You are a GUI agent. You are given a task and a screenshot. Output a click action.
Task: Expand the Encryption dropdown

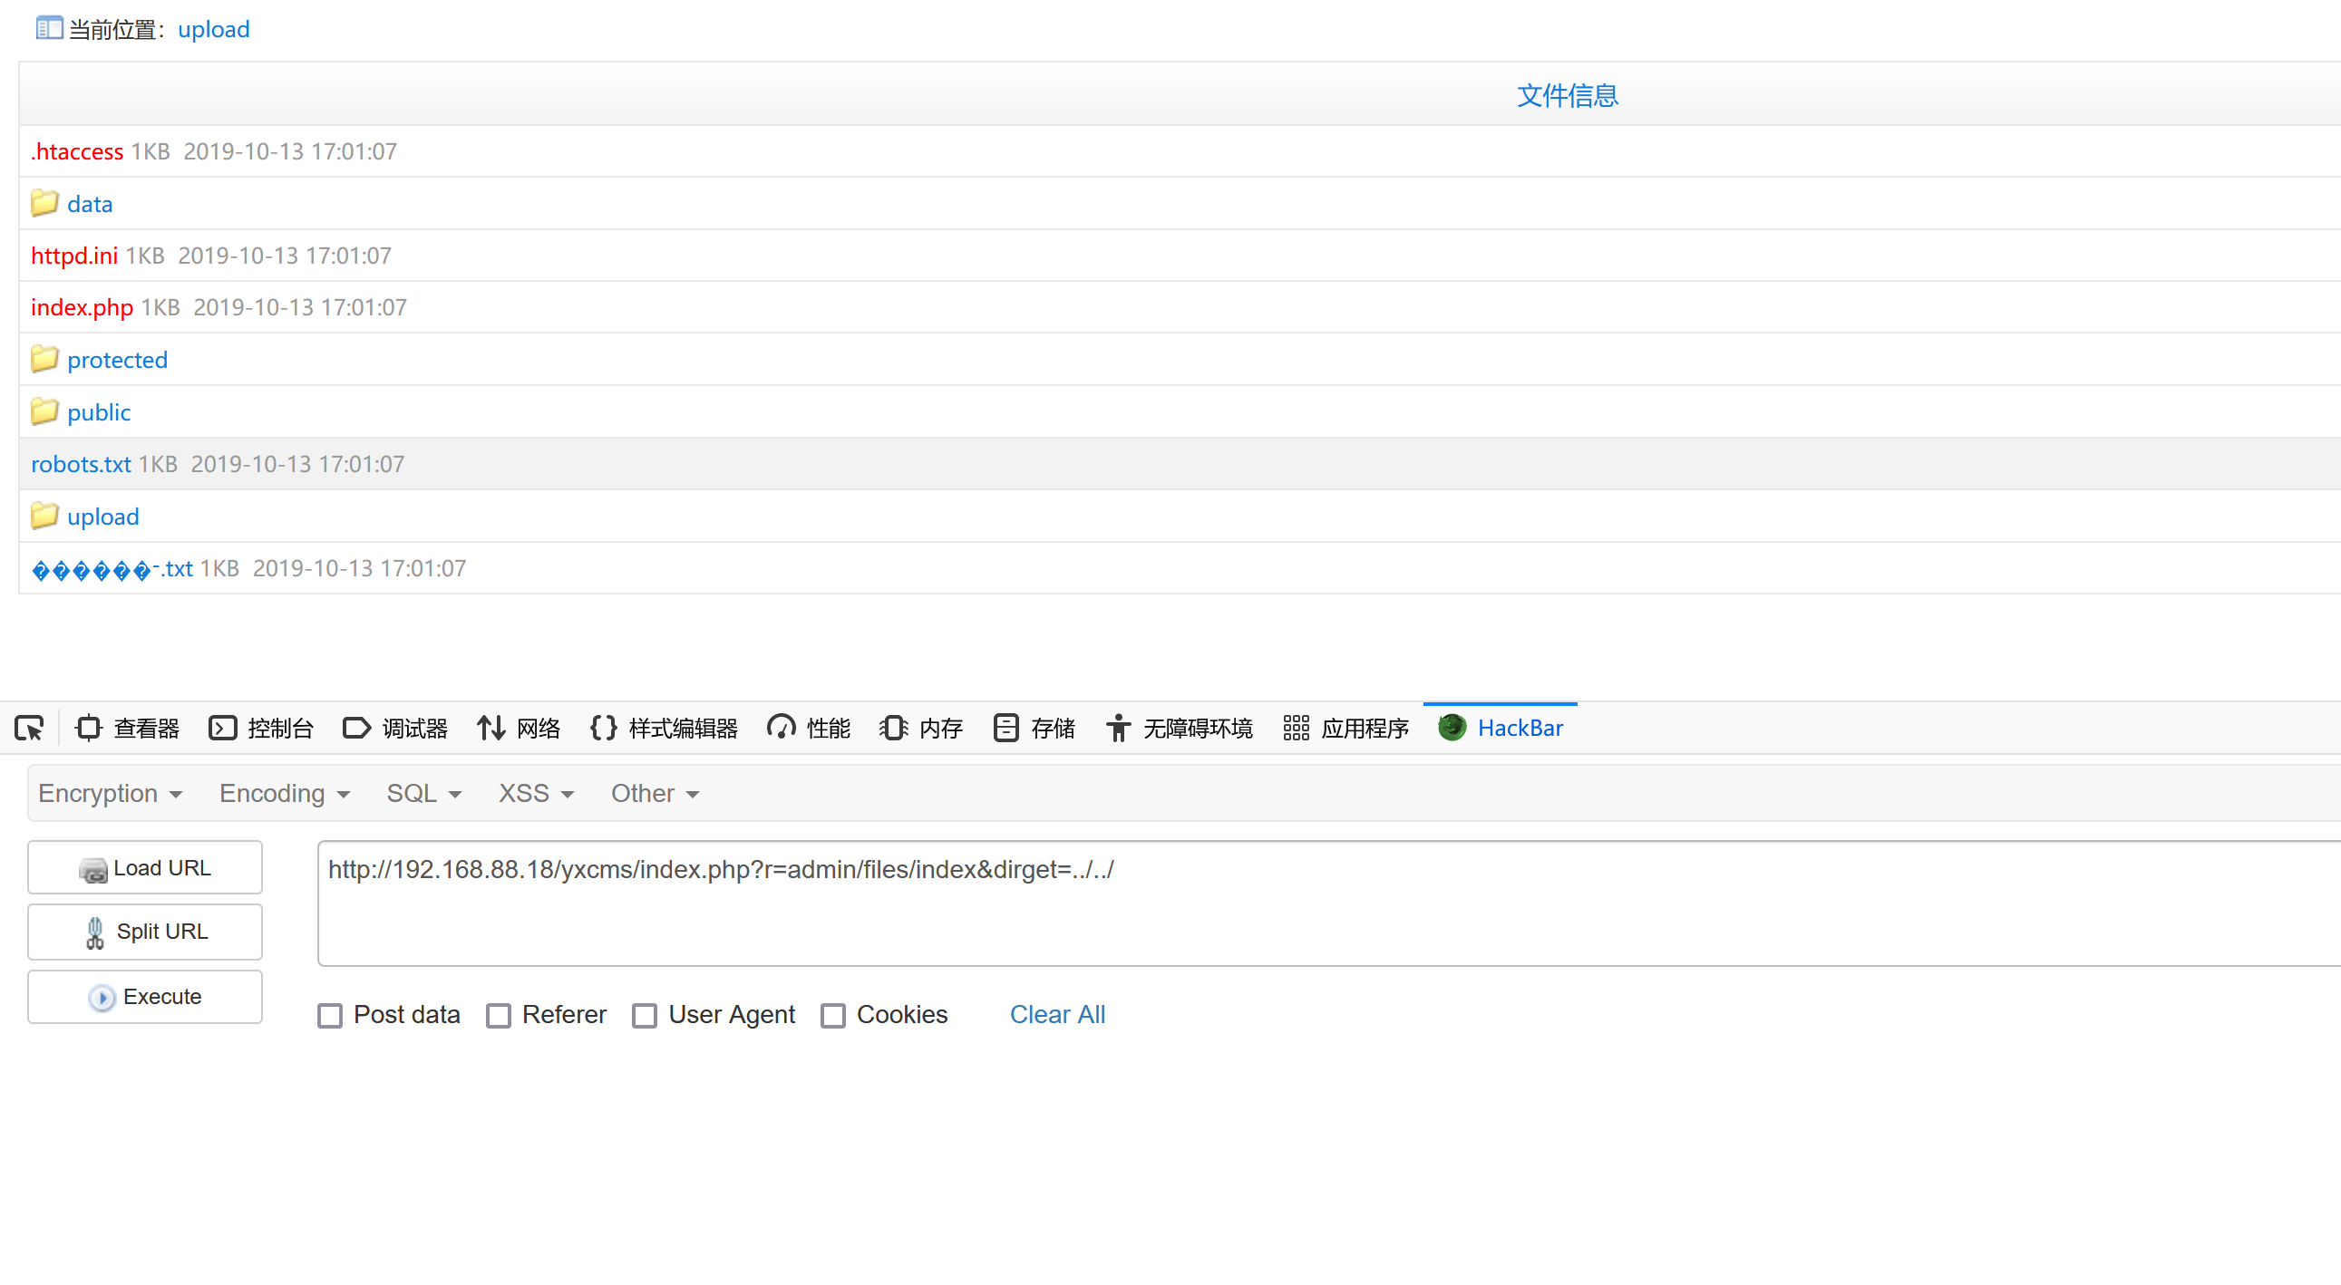click(110, 794)
